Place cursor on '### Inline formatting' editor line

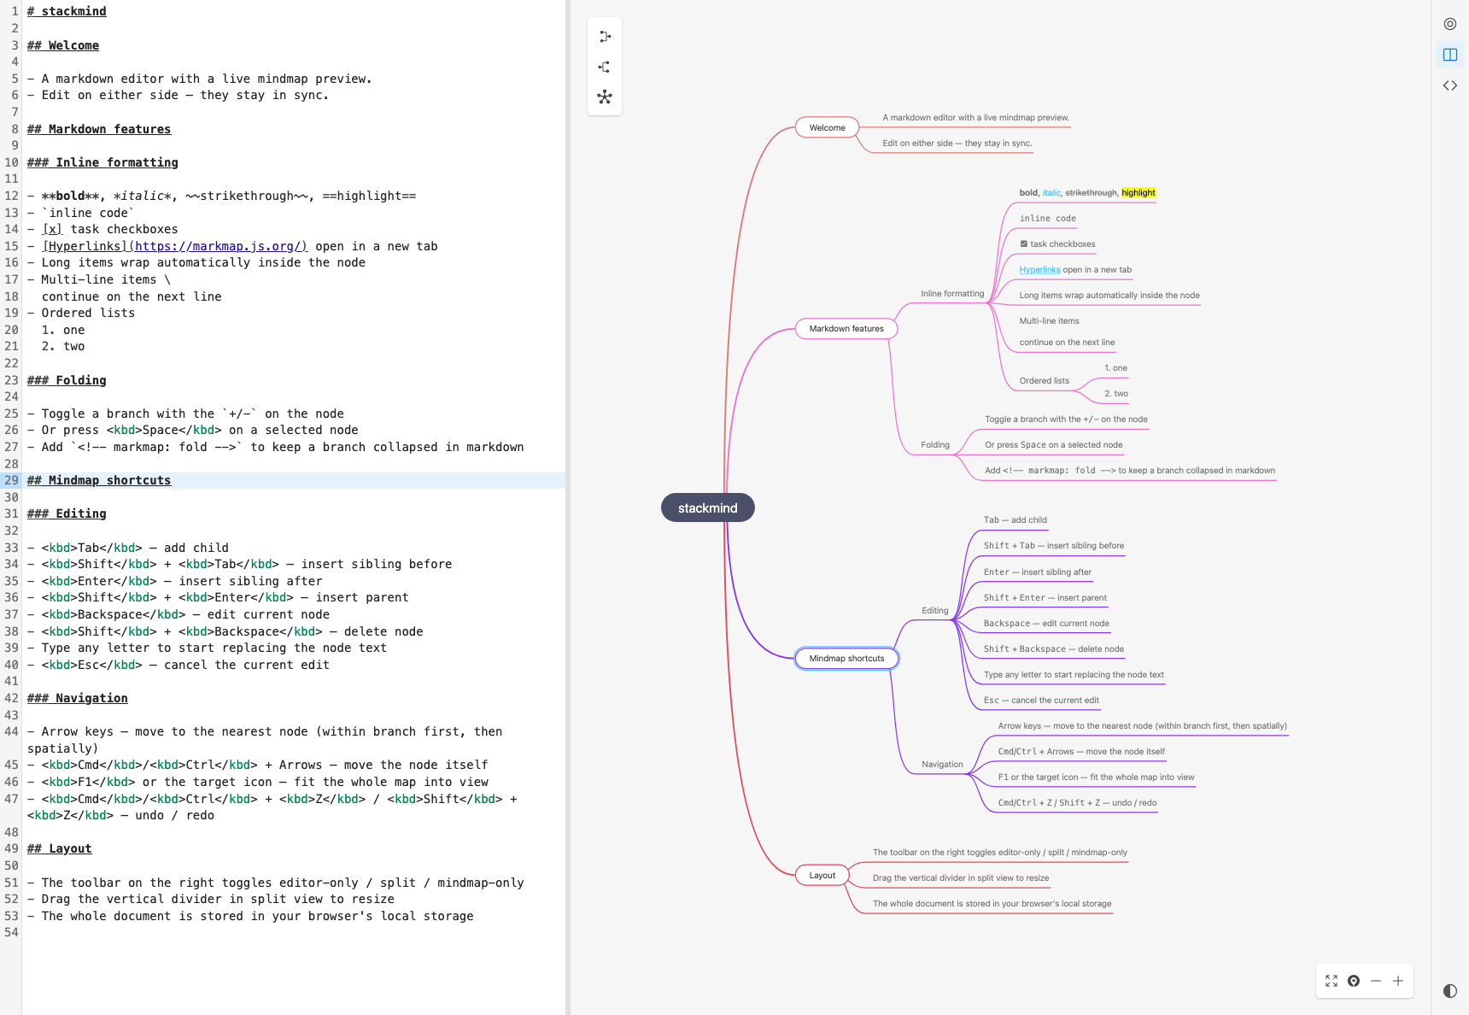pos(102,162)
